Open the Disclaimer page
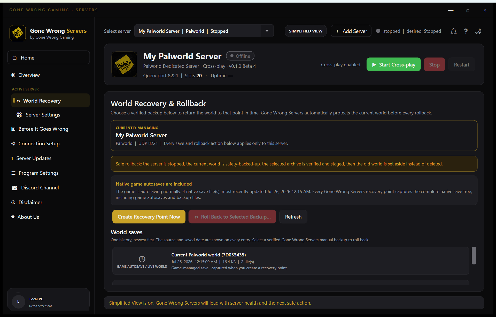The image size is (496, 317). [x=49, y=202]
